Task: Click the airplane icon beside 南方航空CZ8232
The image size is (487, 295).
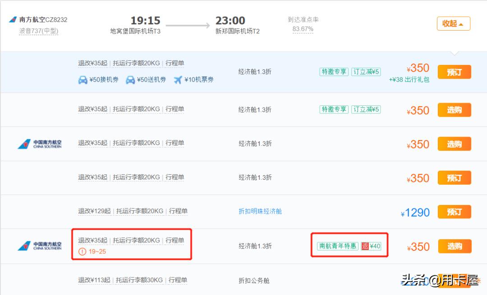Action: pyautogui.click(x=12, y=19)
